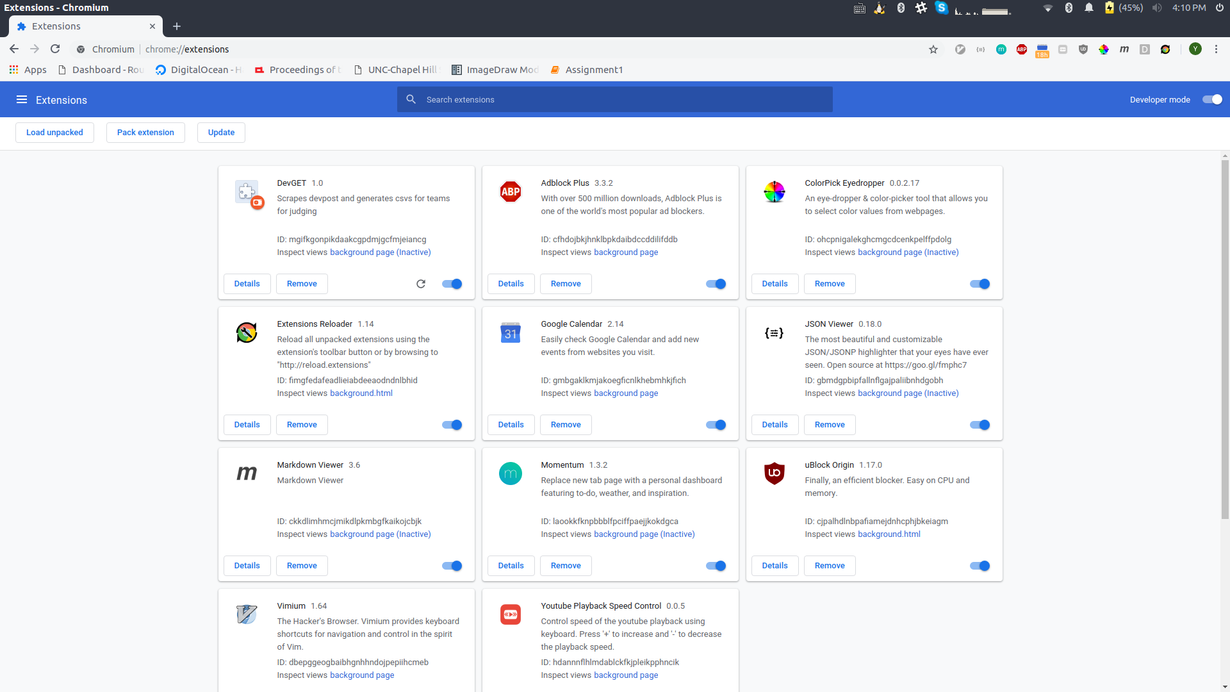Open background.html link for Extensions Reloader

tap(361, 393)
